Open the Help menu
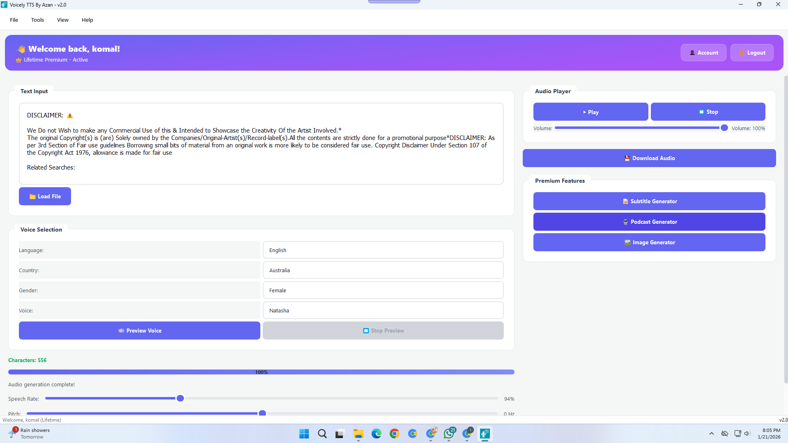 click(87, 20)
